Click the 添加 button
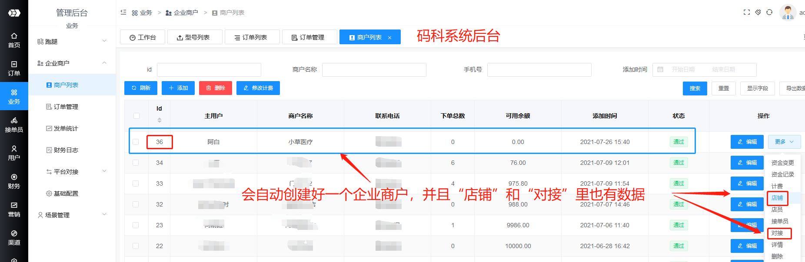Image resolution: width=805 pixels, height=262 pixels. point(178,88)
